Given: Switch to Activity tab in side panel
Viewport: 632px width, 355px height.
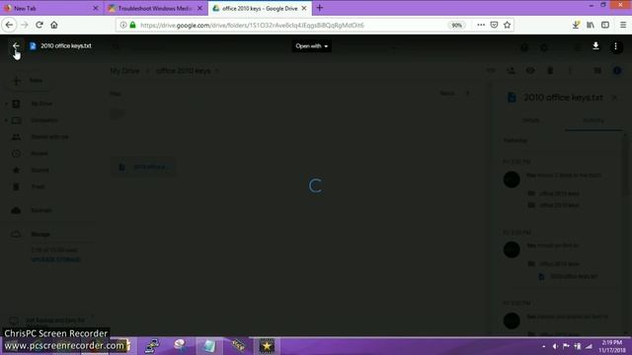Looking at the screenshot, I should tap(593, 120).
